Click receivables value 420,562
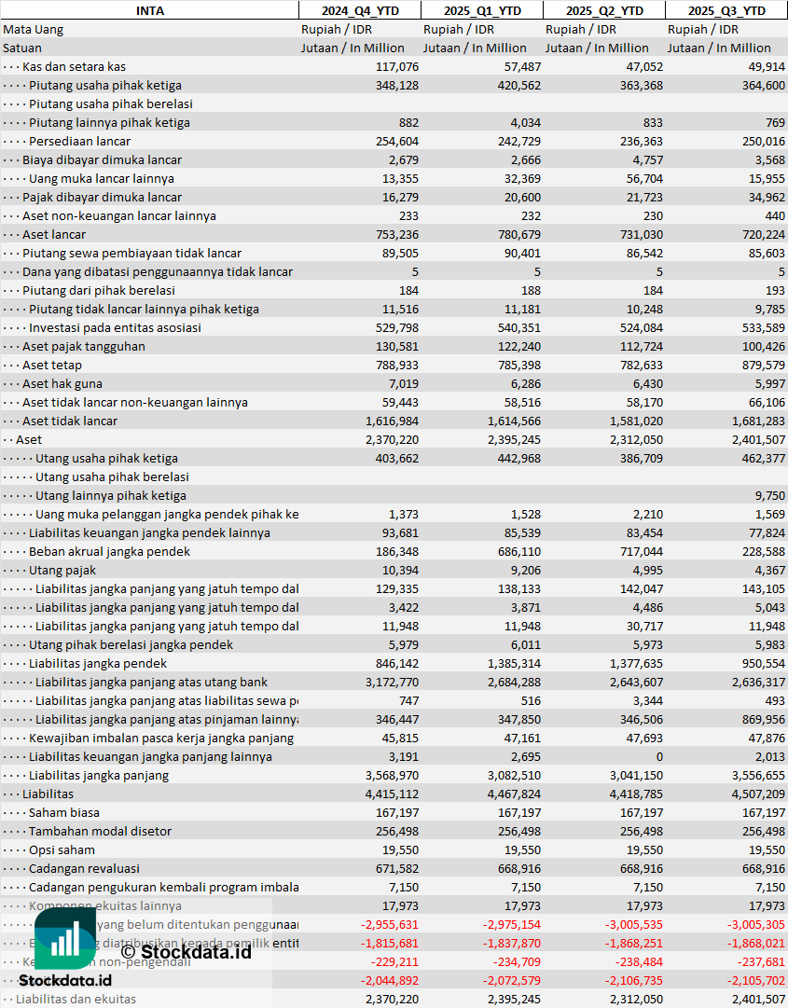Screen dimensions: 788x1008 (x=519, y=86)
